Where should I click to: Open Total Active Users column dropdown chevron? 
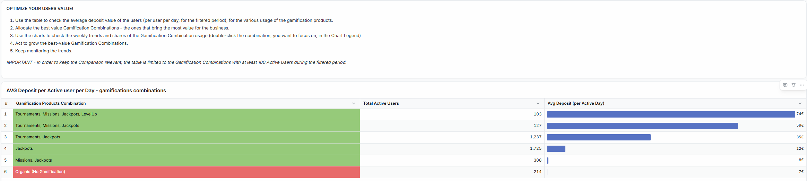coord(538,103)
